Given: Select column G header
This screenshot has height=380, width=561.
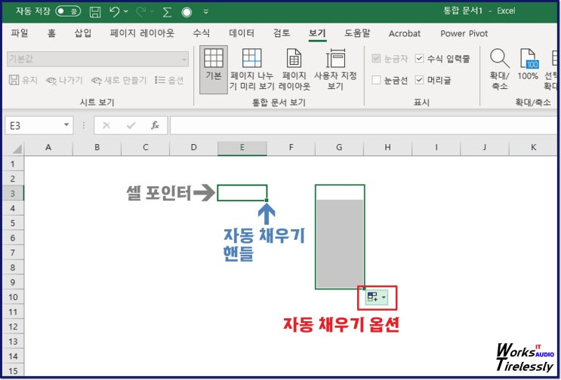Looking at the screenshot, I should (339, 148).
